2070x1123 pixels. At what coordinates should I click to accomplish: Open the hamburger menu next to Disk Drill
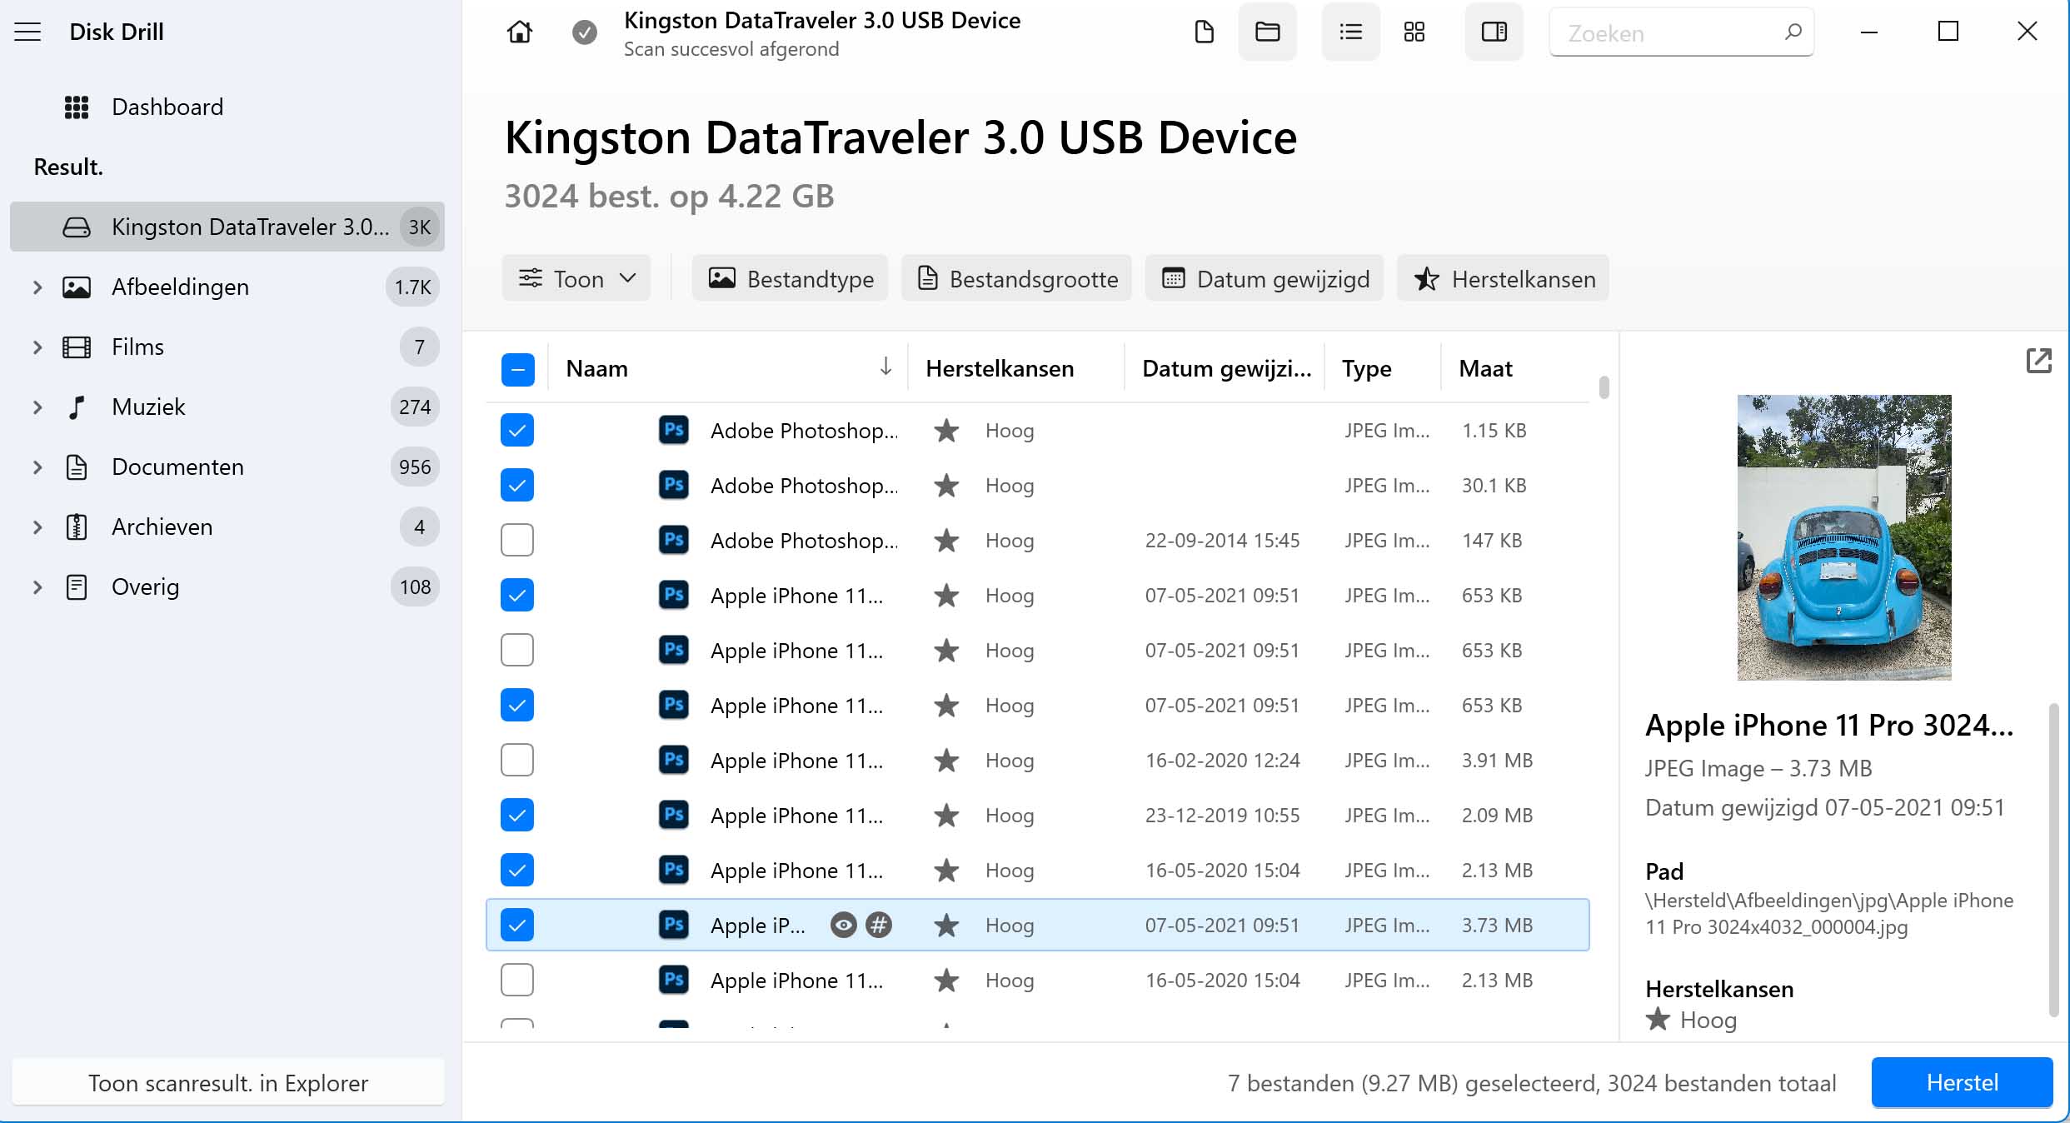[x=27, y=32]
